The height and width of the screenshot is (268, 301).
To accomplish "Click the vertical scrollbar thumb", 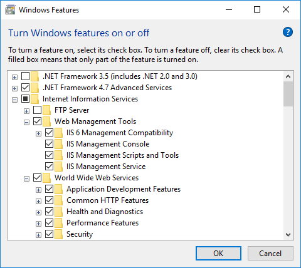I will point(288,94).
